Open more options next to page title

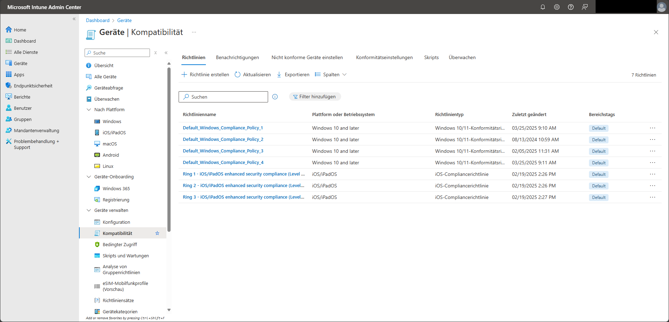tap(194, 32)
